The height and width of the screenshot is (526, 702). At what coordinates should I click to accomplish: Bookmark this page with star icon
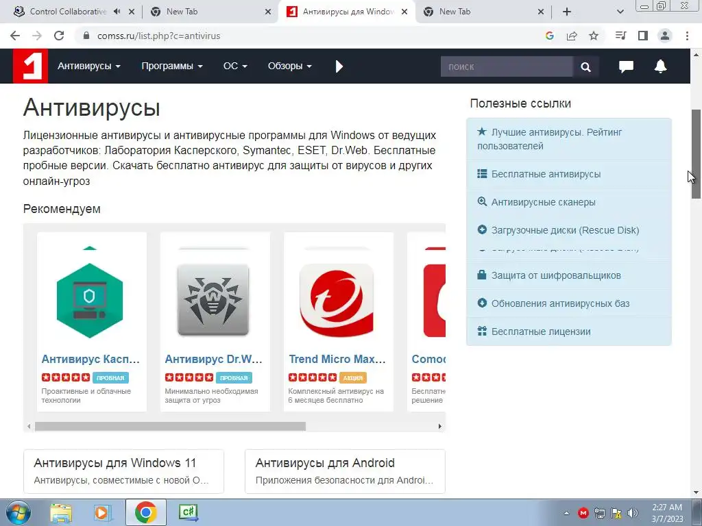click(x=594, y=36)
